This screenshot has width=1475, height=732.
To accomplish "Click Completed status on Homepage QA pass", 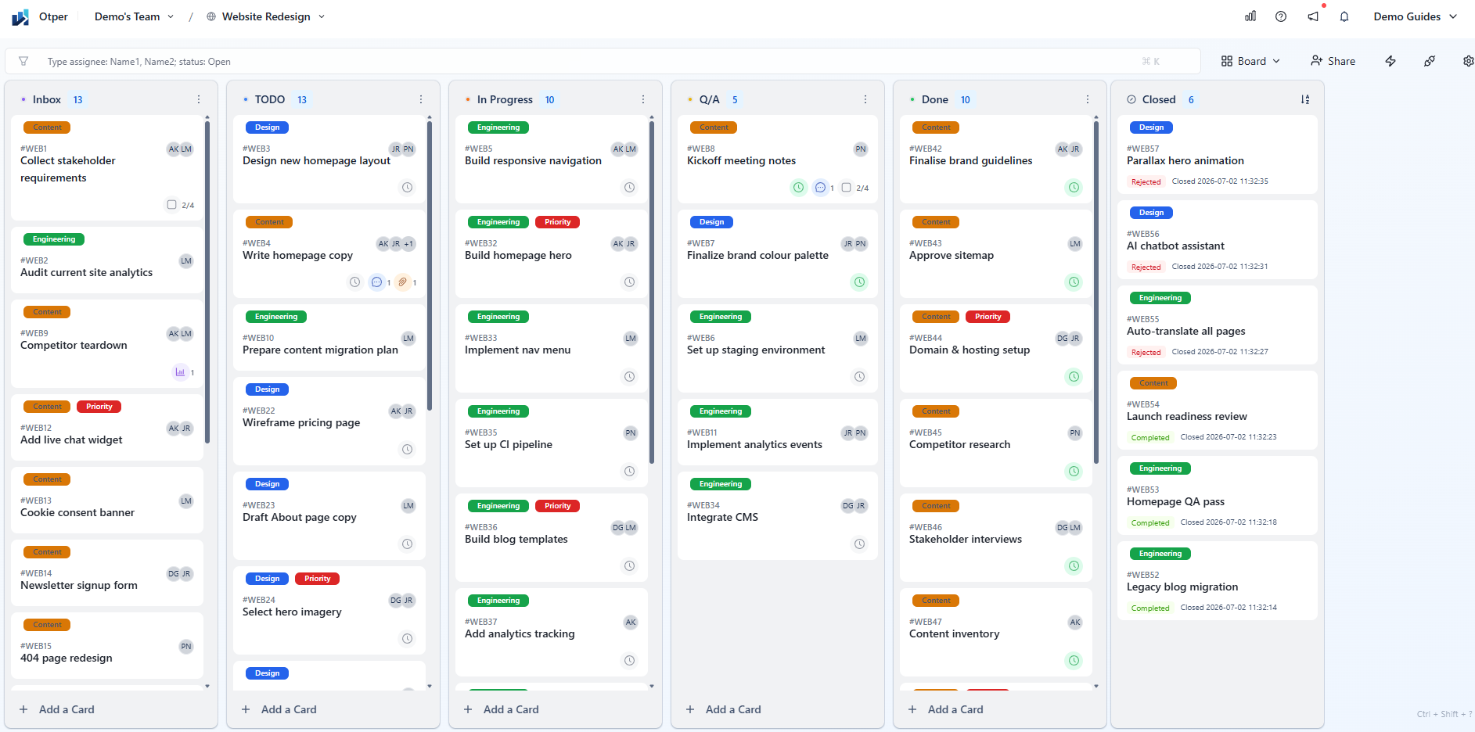I will [x=1150, y=522].
